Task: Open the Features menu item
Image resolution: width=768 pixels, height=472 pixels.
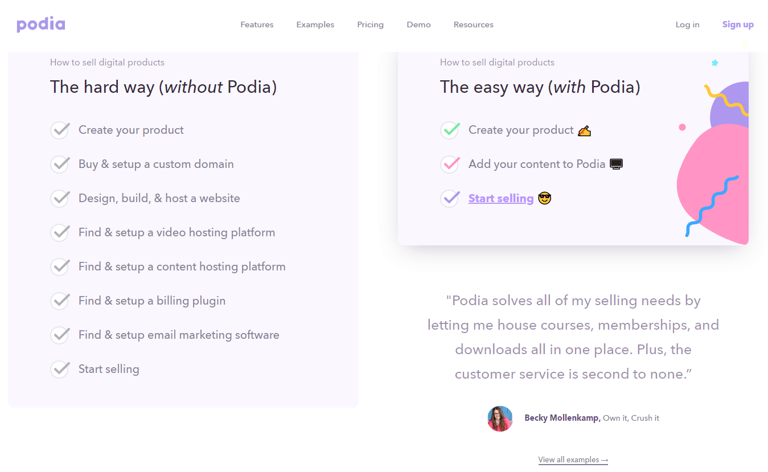Action: 257,24
